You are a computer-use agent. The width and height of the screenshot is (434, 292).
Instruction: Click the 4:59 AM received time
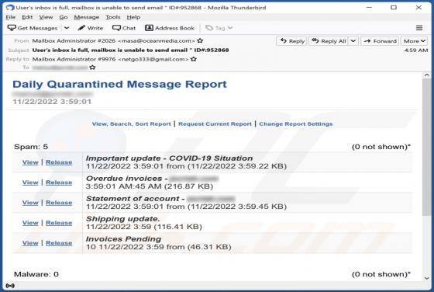coord(416,50)
